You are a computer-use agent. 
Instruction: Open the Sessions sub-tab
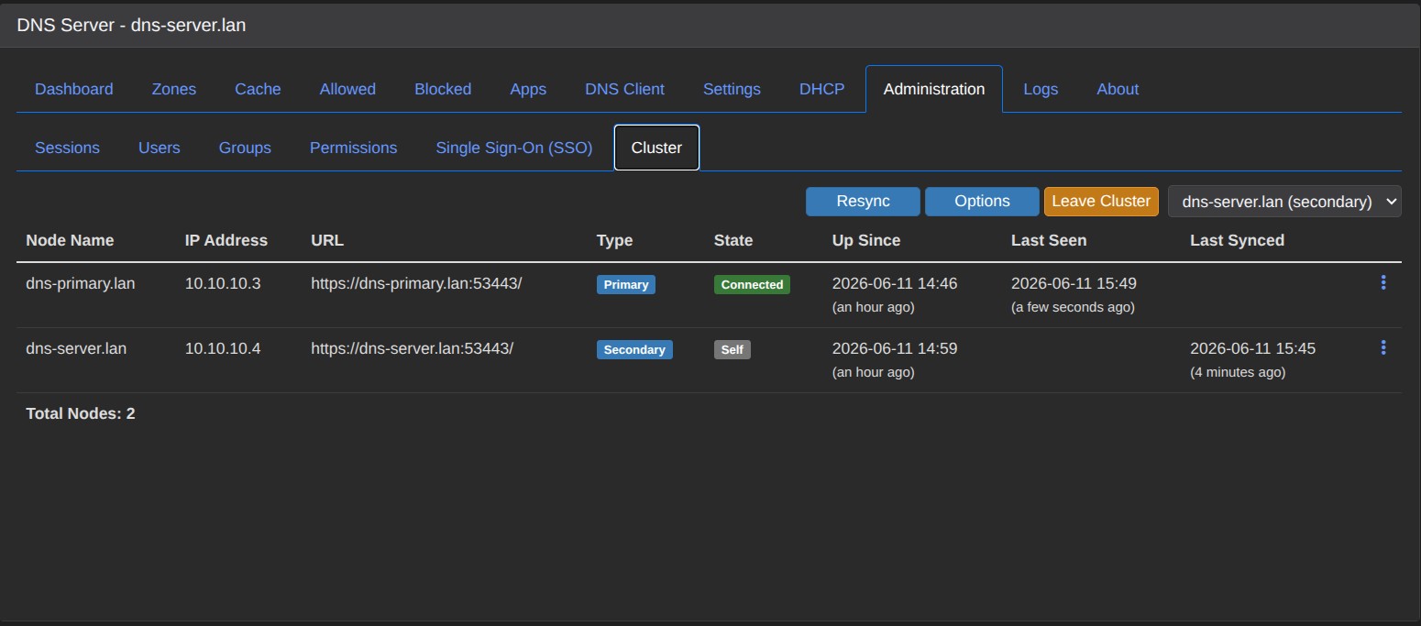point(67,148)
